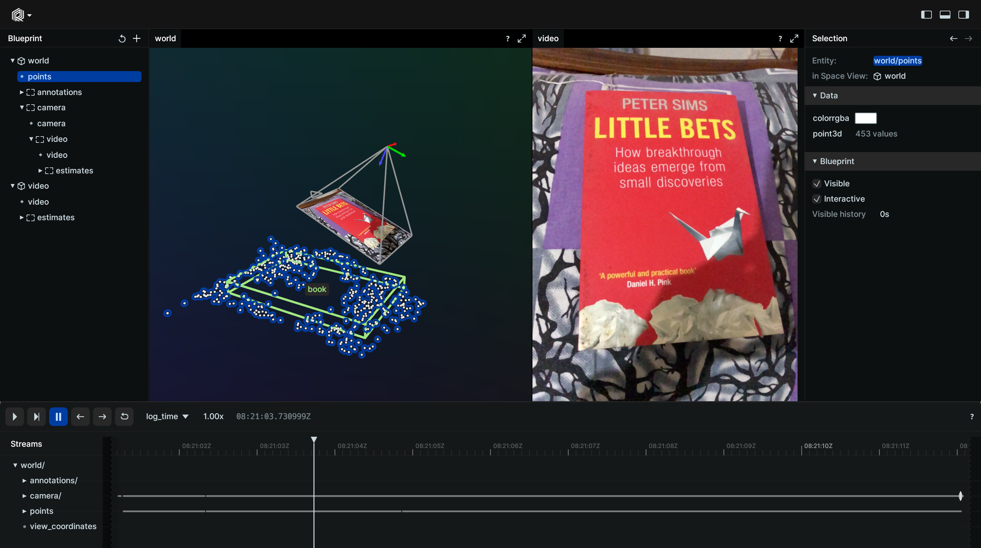
Task: Reset the blueprint with the circular arrow
Action: pos(122,39)
